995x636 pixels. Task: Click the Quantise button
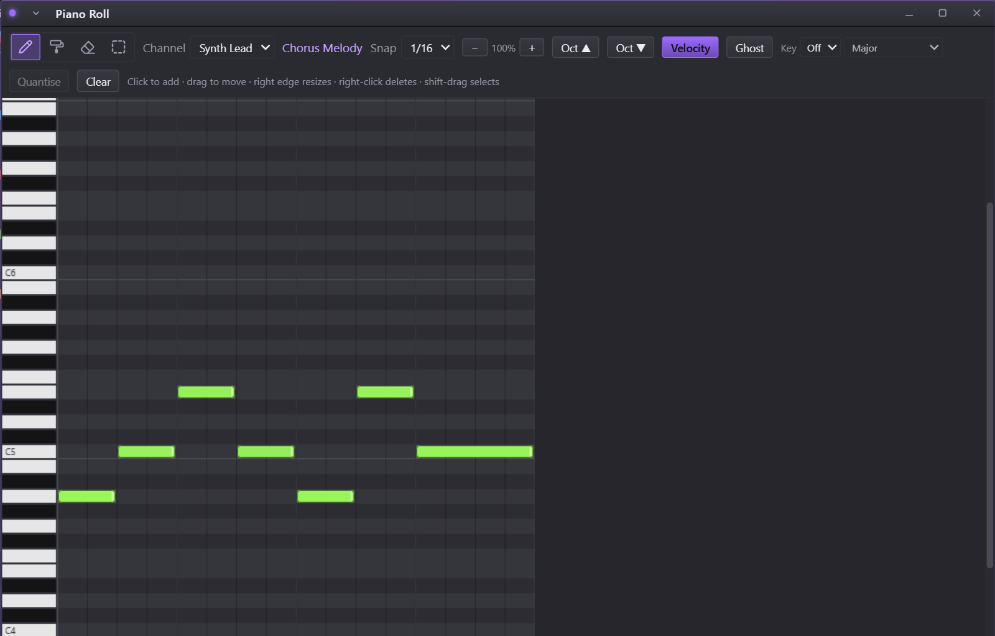click(x=39, y=81)
